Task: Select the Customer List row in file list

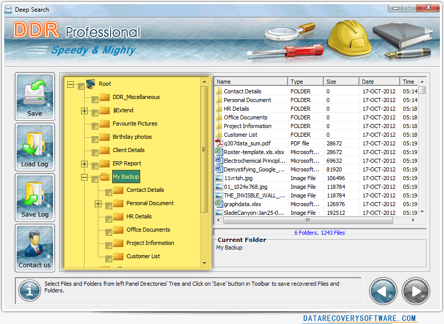Action: 316,135
